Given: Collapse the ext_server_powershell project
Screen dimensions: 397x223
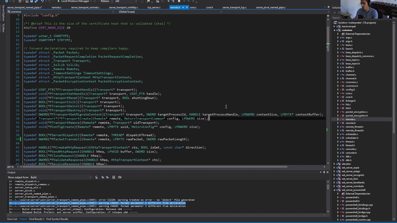Looking at the screenshot, I should point(334,190).
